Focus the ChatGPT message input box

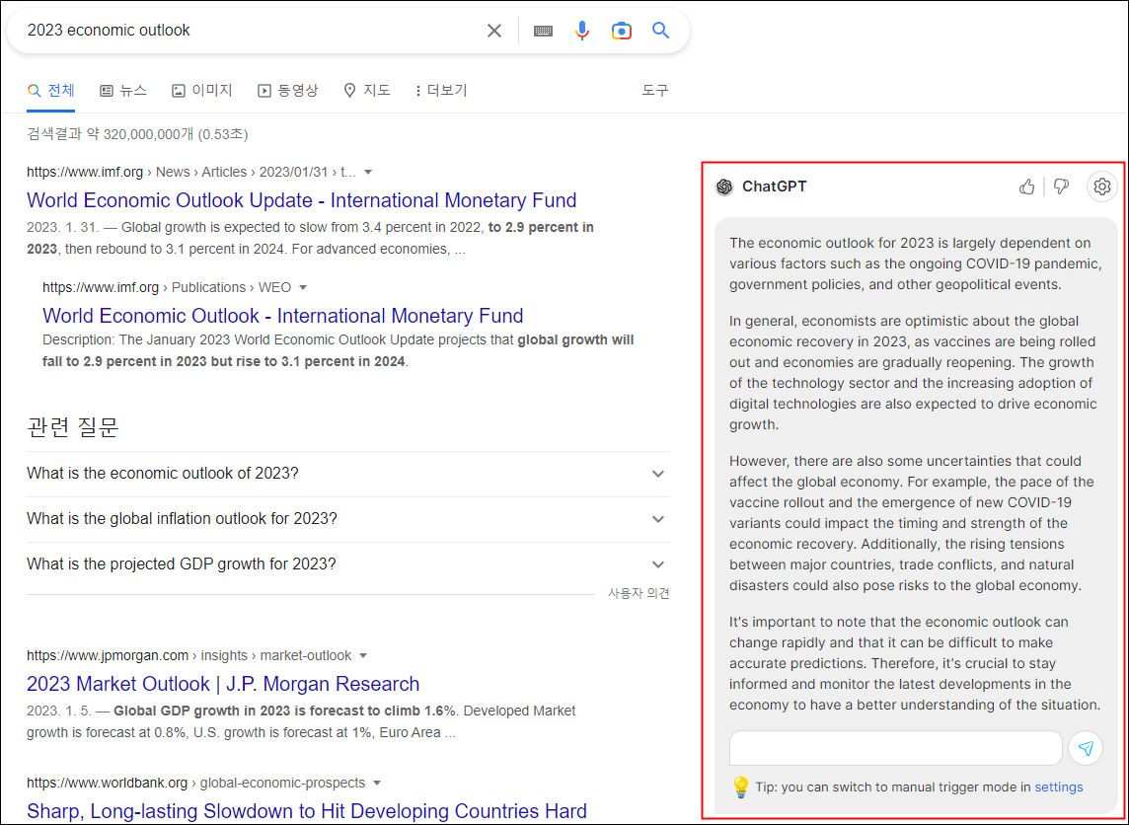tap(896, 748)
